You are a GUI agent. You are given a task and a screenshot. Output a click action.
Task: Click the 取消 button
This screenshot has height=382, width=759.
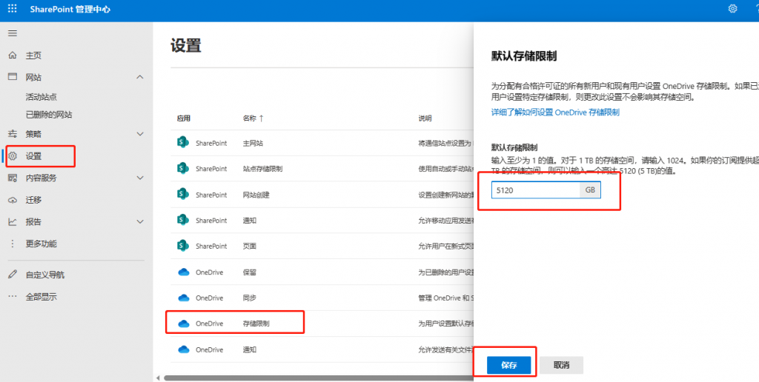[562, 365]
